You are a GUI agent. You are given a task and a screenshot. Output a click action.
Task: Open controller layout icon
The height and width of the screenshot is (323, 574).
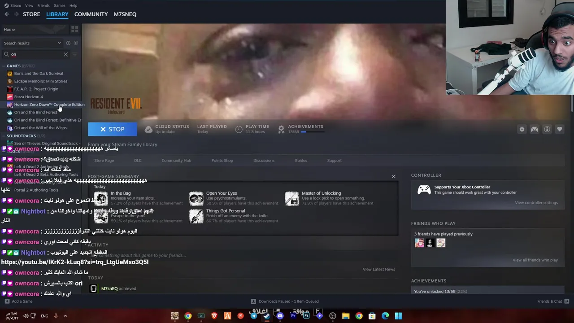click(x=535, y=129)
